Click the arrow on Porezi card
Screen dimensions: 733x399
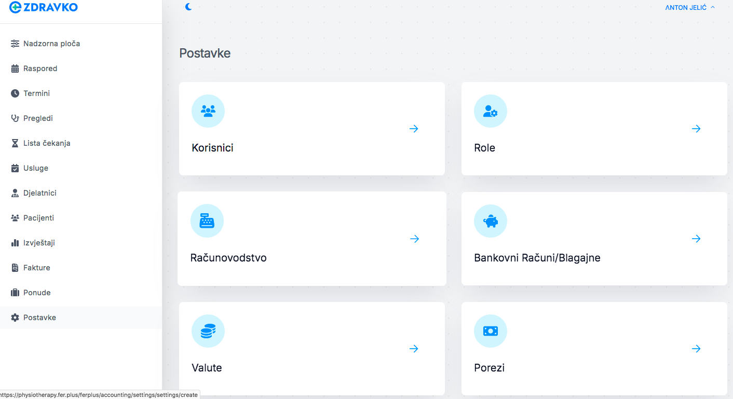tap(696, 349)
